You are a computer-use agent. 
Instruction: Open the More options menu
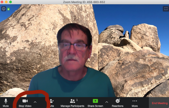click(135, 103)
